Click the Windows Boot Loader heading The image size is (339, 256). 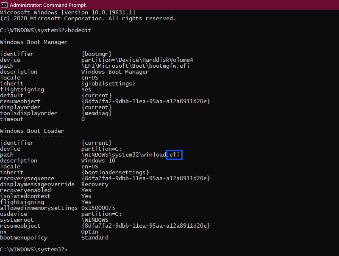tap(32, 131)
